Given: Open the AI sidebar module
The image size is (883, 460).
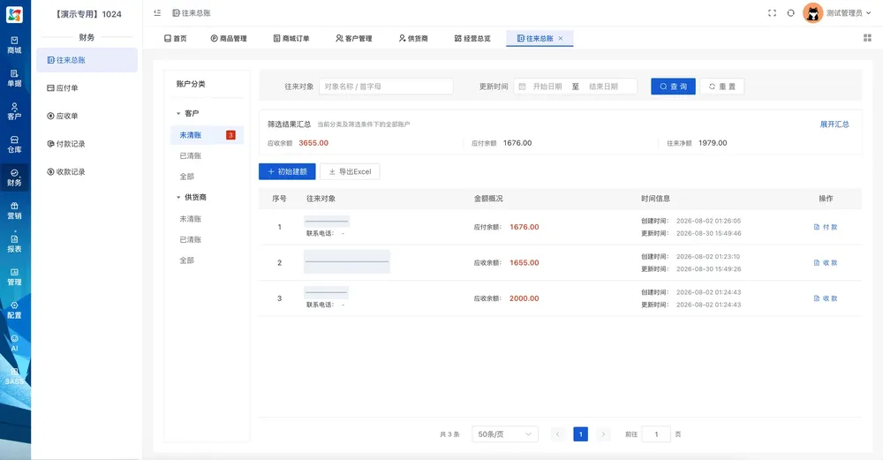Looking at the screenshot, I should [x=15, y=343].
